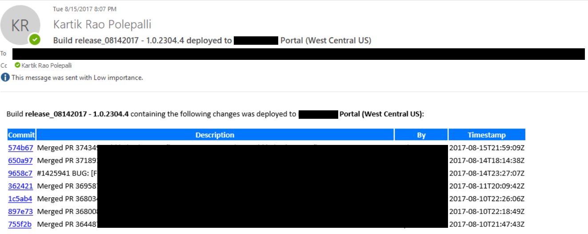Open commit link 897e73
588x234 pixels.
[x=20, y=211]
